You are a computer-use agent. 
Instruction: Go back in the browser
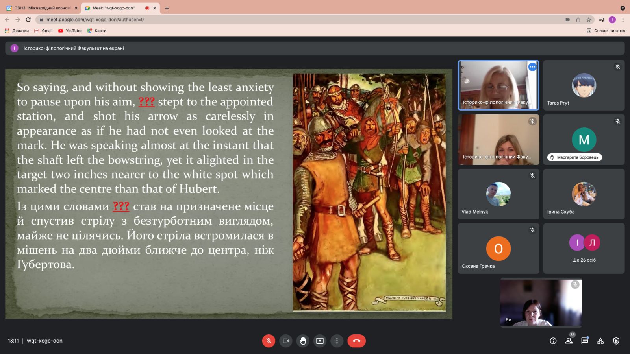pyautogui.click(x=7, y=20)
